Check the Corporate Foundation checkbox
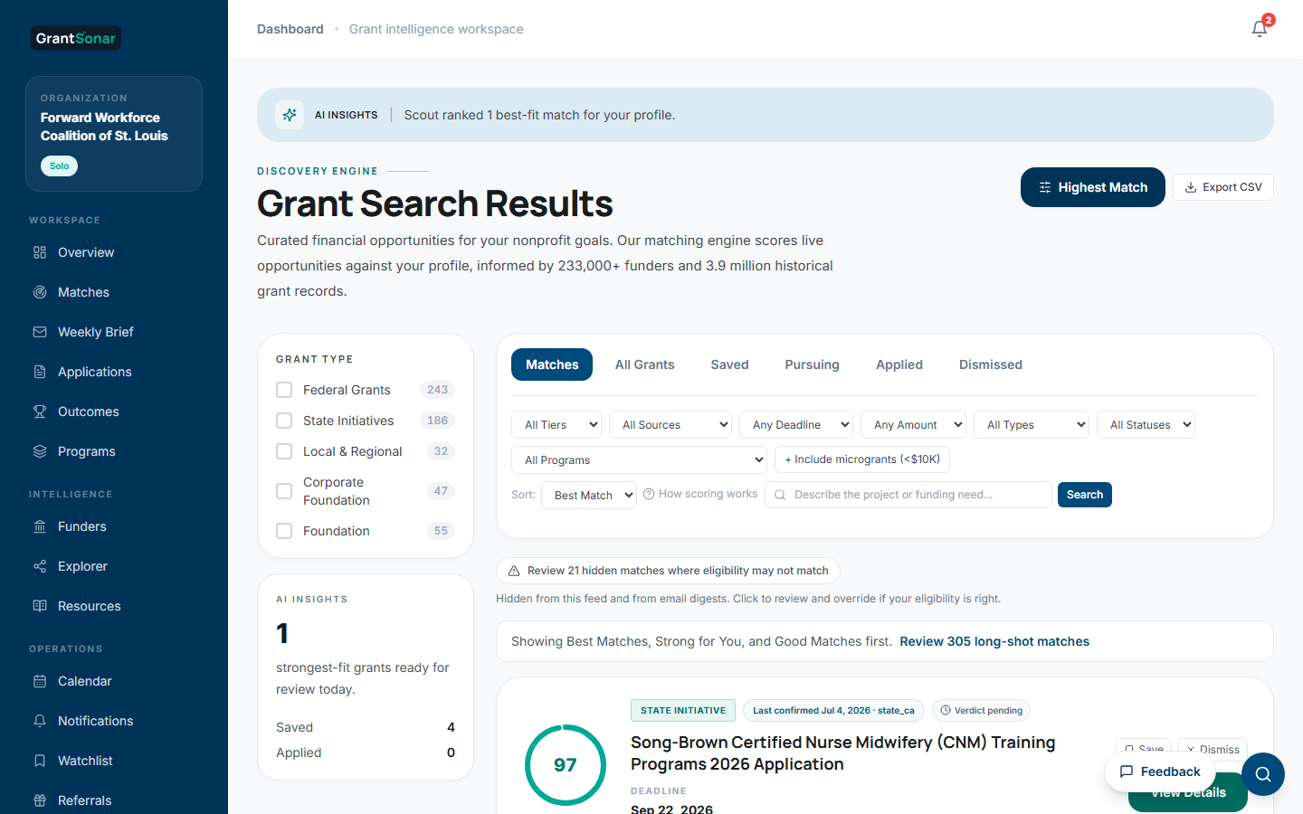 (284, 491)
